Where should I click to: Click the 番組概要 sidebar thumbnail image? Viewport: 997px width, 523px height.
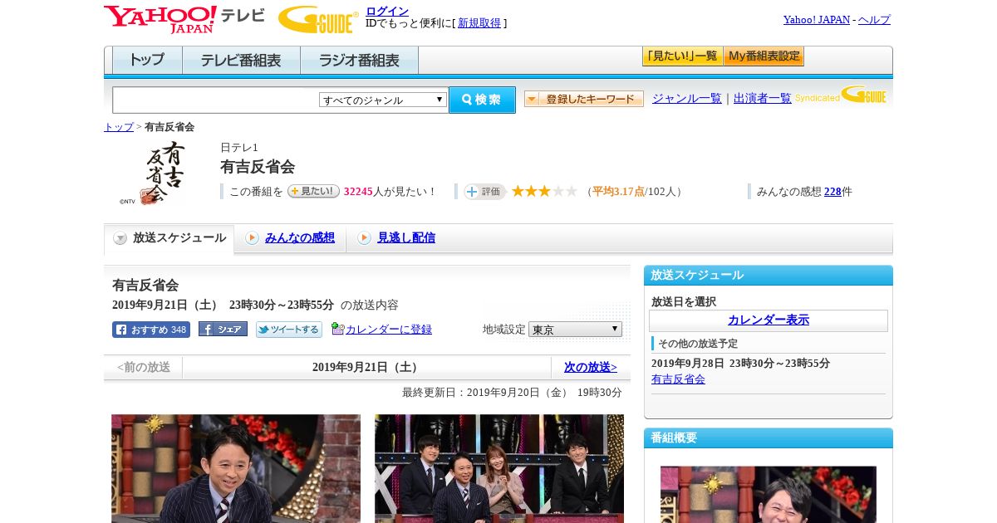click(769, 494)
